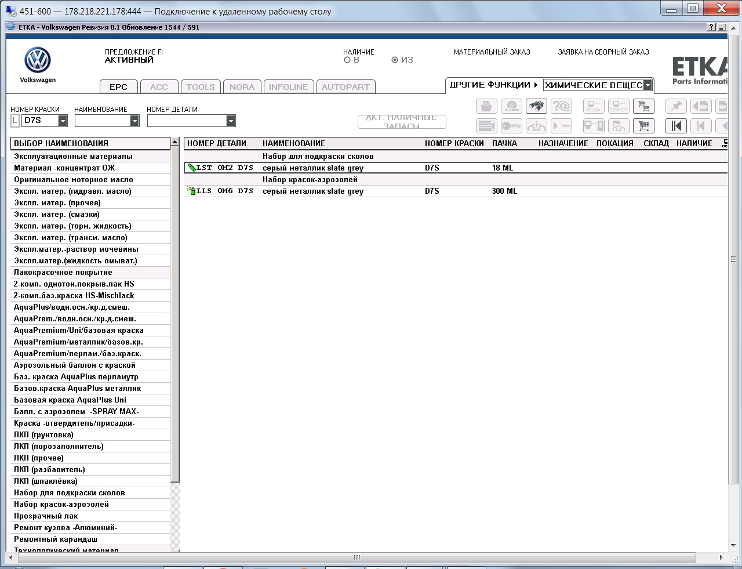Click the ETKA help question mark button
The image size is (742, 569).
coord(711,27)
